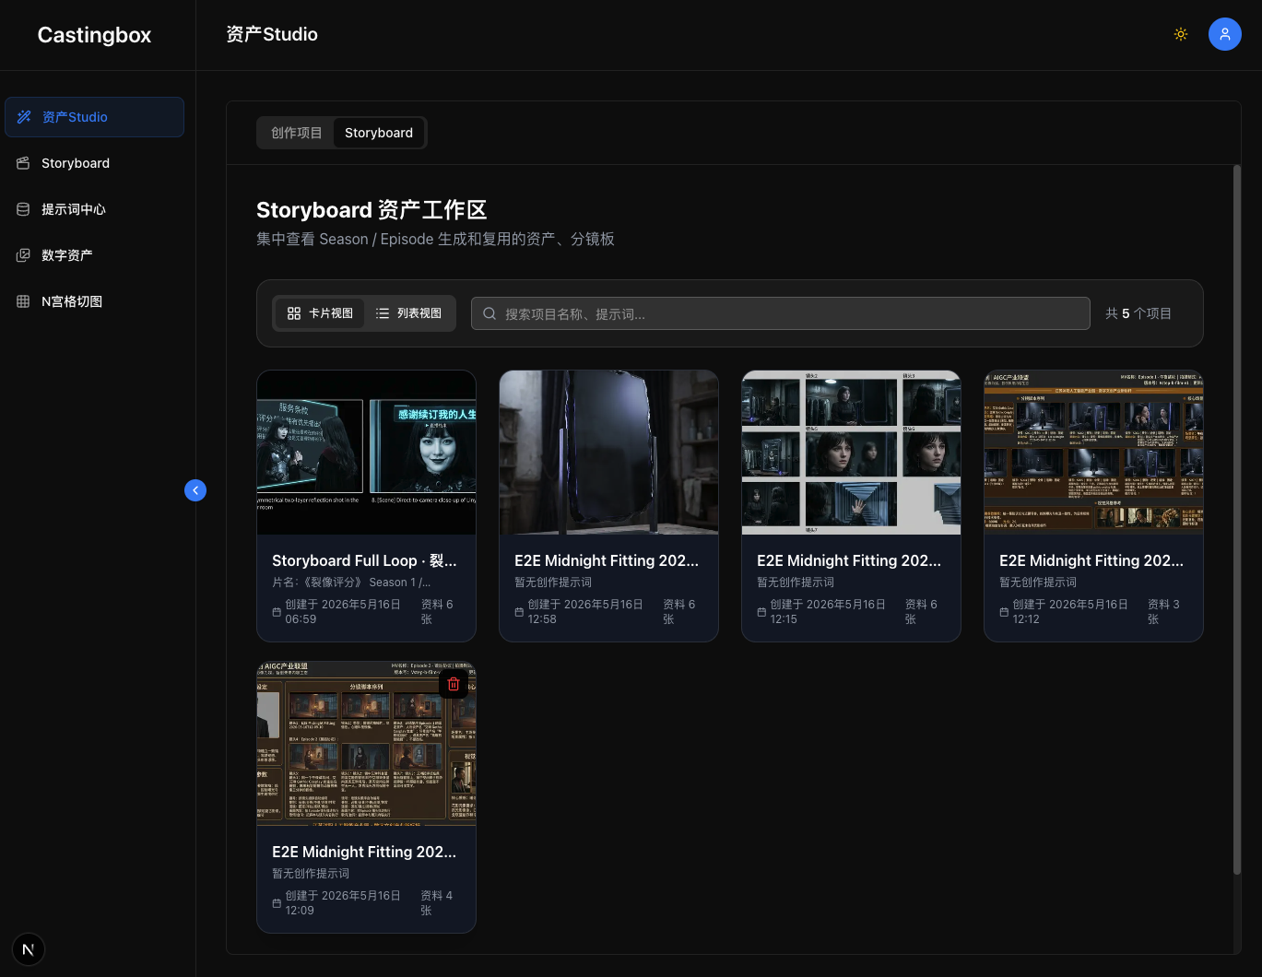Click 资料 6 张 on the 06:59 card
Image resolution: width=1262 pixels, height=977 pixels.
(437, 612)
